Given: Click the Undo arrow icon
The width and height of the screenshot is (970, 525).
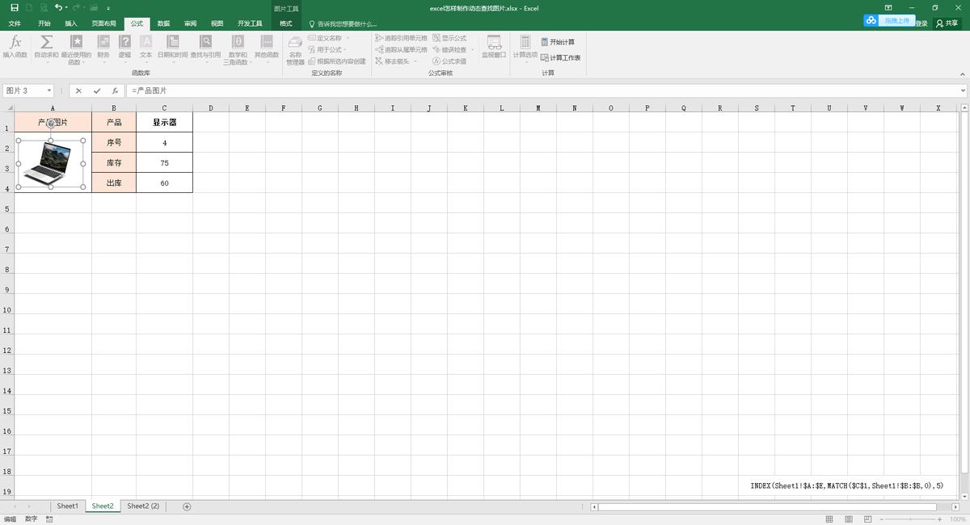Looking at the screenshot, I should click(x=58, y=7).
